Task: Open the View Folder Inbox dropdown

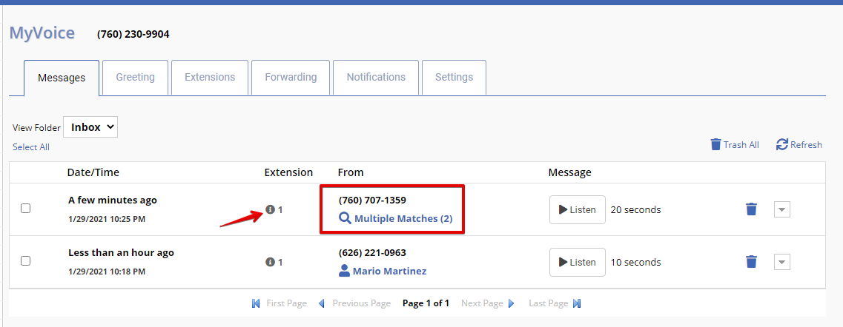Action: tap(90, 127)
